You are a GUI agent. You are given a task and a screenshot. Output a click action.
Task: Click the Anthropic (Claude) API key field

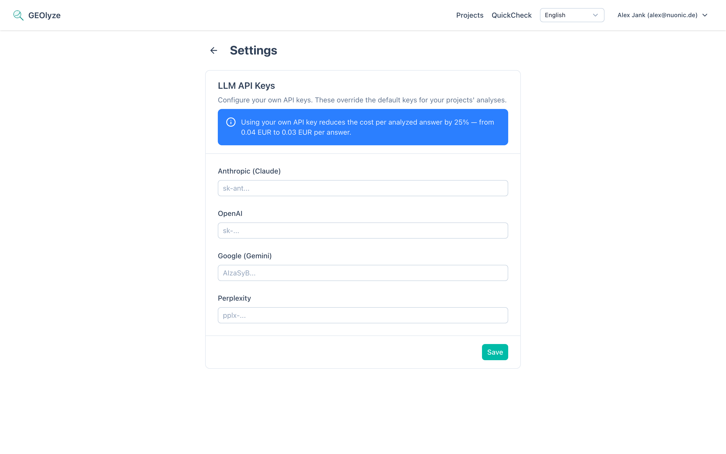[x=362, y=188]
